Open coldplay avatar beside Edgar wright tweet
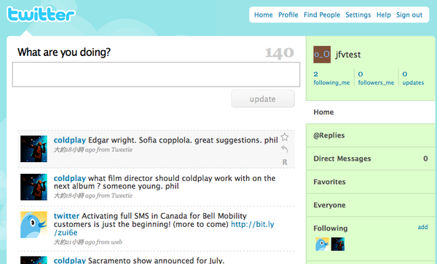The image size is (437, 264). [34, 149]
